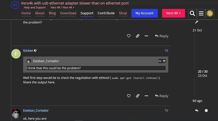This screenshot has height=121, width=218.
Task: Like the post asking 'the problem?'
Action: [129, 36]
